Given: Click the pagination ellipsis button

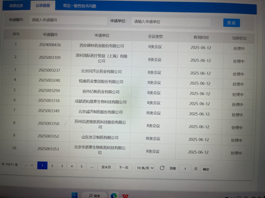Looking at the screenshot, I should pyautogui.click(x=92, y=167).
